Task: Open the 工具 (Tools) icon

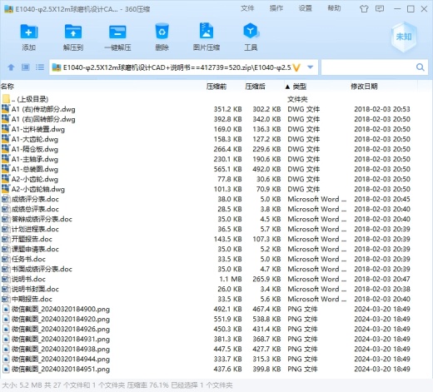Action: pos(251,31)
